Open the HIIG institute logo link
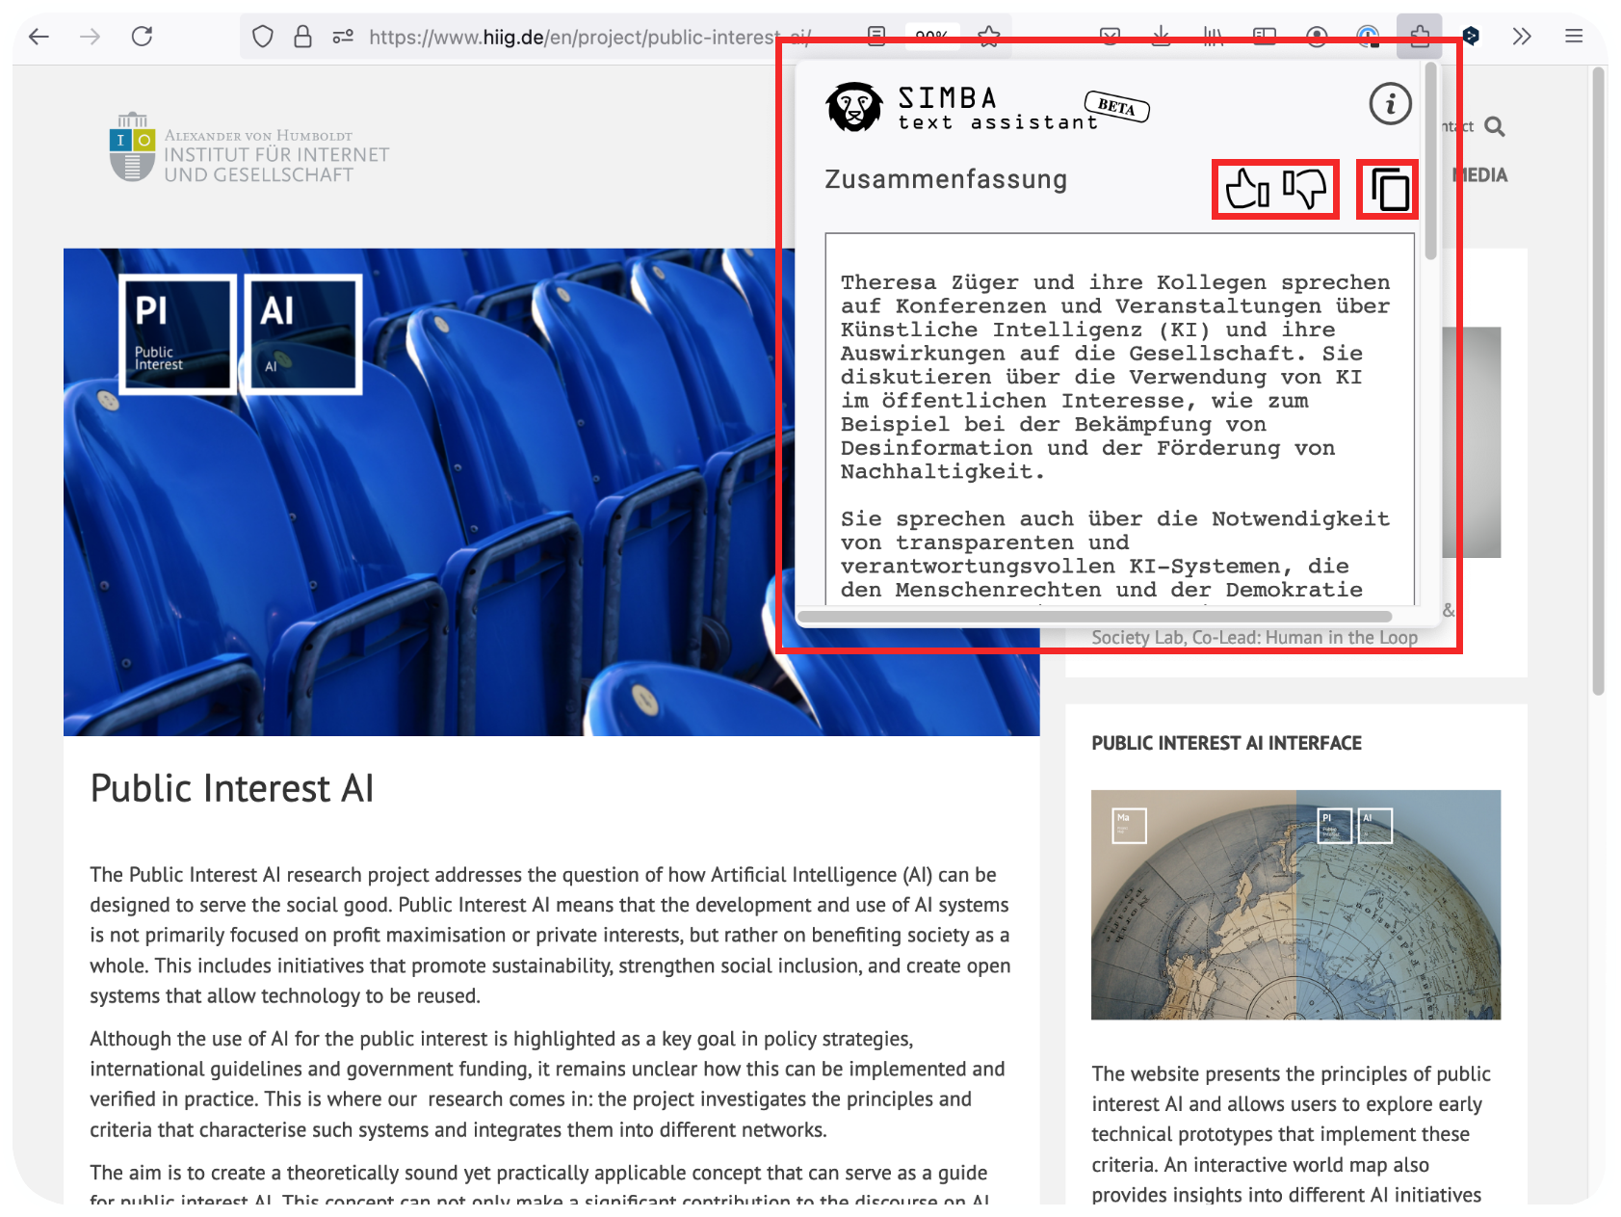The height and width of the screenshot is (1217, 1621). 249,147
